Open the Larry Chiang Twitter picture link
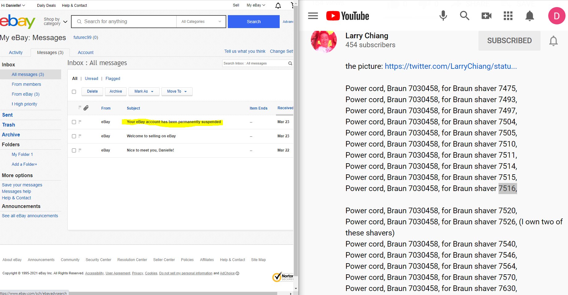 450,66
